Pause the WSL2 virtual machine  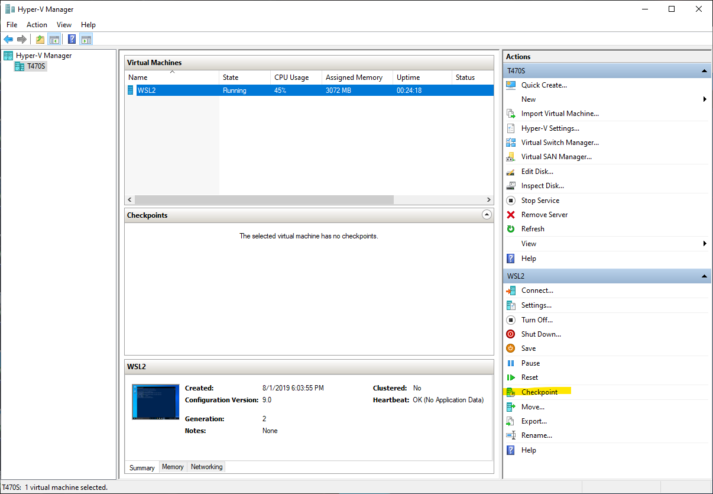click(530, 363)
